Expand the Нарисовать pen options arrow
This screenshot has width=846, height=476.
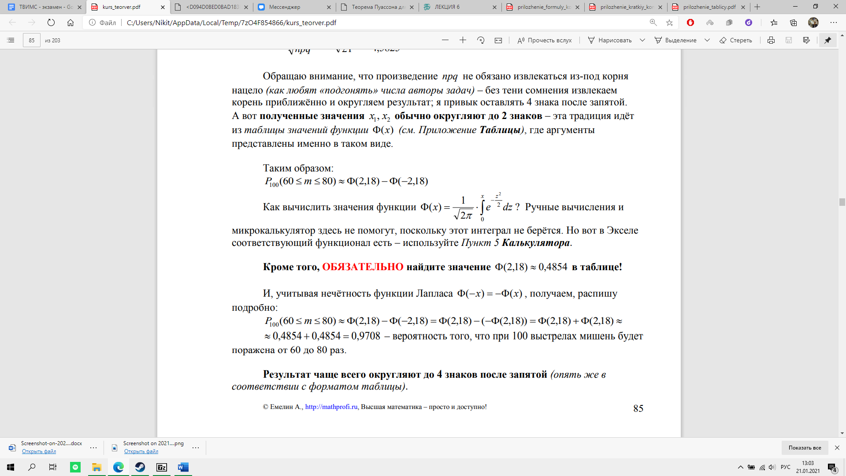click(x=642, y=40)
